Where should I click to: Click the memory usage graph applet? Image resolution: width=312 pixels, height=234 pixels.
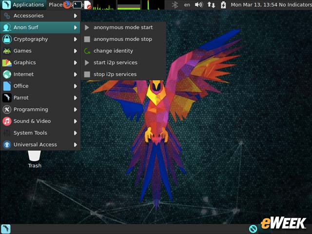click(129, 5)
